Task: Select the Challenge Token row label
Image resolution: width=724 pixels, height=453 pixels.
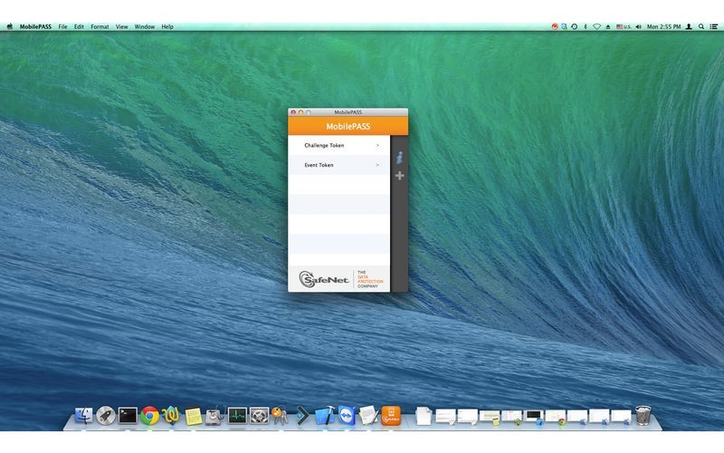Action: point(324,145)
